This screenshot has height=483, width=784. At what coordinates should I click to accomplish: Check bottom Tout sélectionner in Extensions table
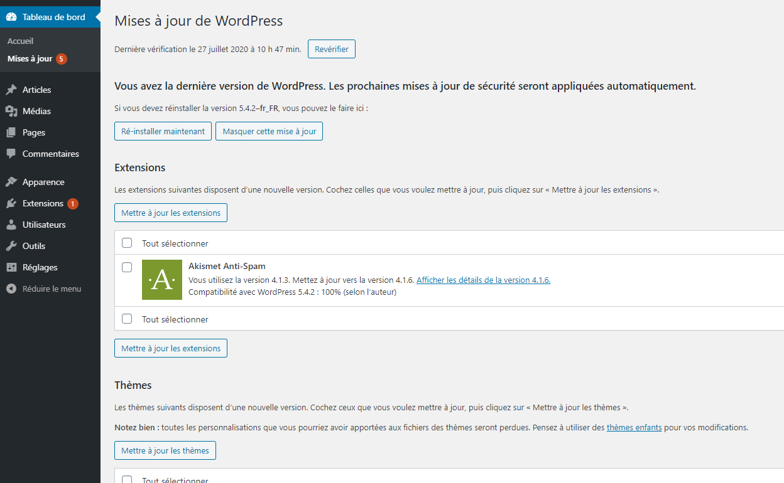coord(127,319)
